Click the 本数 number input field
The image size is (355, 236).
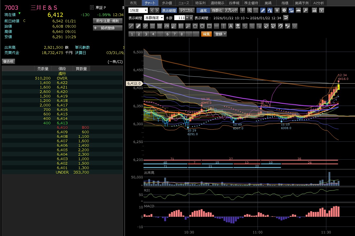pos(180,18)
